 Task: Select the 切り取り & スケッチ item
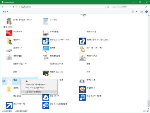(57, 64)
